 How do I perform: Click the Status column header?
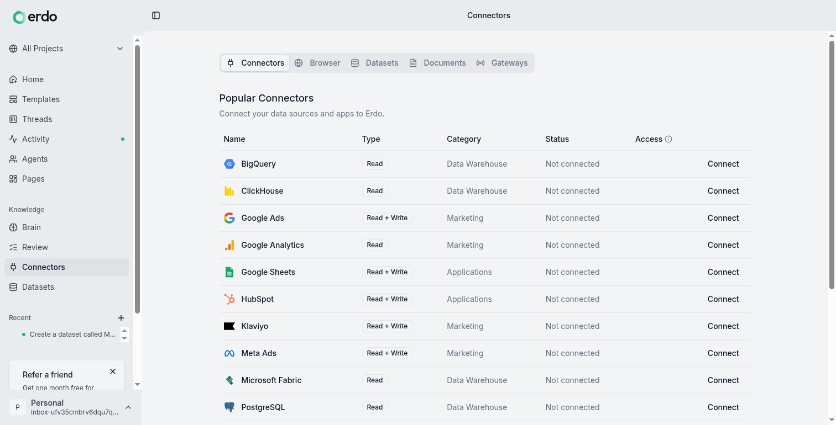(557, 139)
